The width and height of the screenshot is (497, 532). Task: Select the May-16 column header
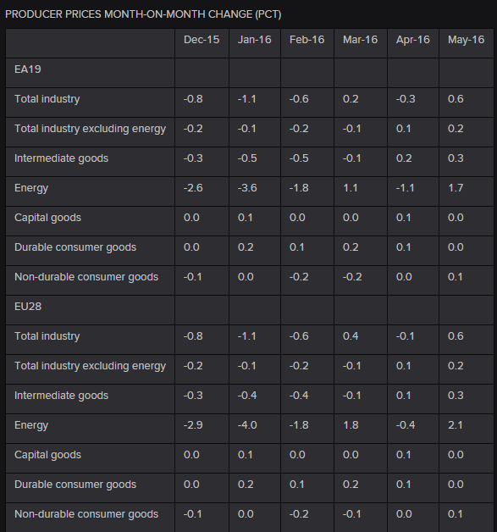pos(466,40)
